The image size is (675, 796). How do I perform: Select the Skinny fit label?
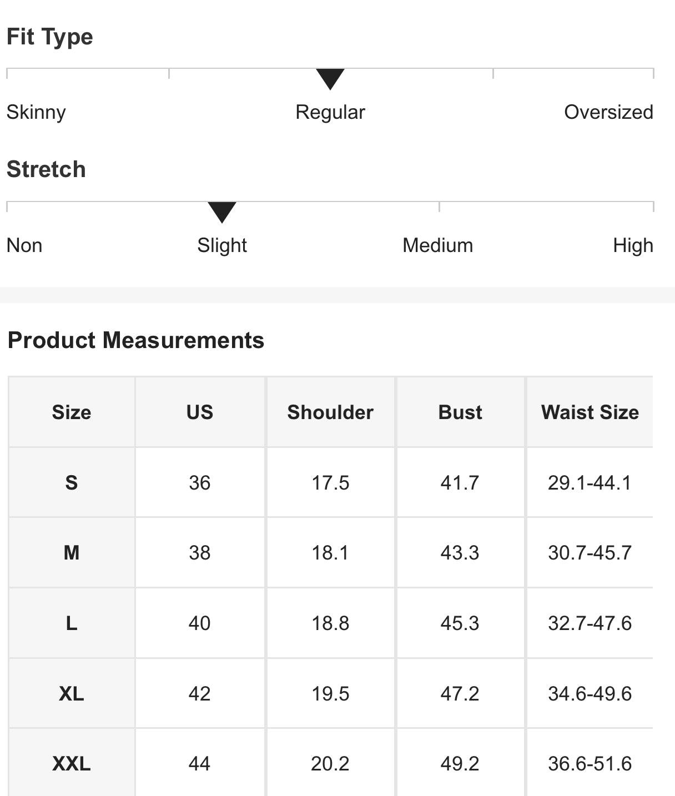(x=36, y=112)
